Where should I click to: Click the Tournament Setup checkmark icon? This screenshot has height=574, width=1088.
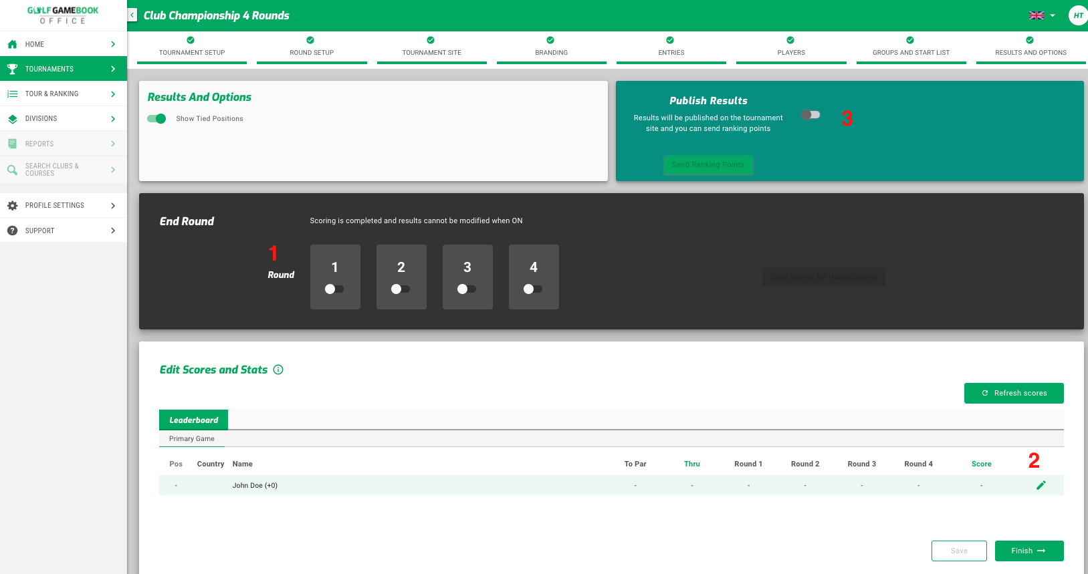tap(191, 40)
